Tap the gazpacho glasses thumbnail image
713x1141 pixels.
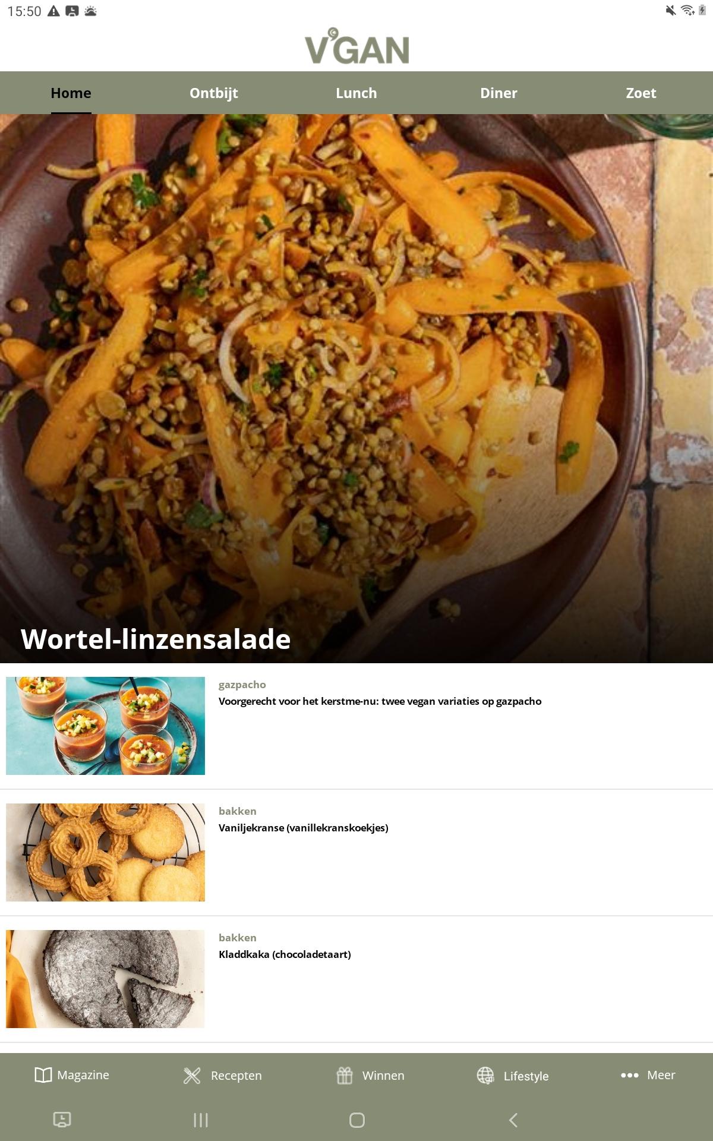[105, 726]
